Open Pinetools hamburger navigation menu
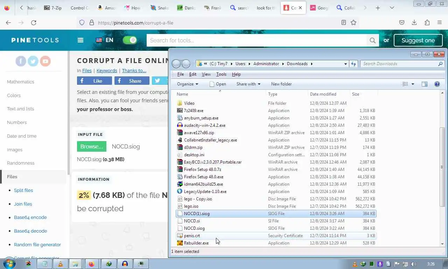448x269 pixels. click(80, 40)
